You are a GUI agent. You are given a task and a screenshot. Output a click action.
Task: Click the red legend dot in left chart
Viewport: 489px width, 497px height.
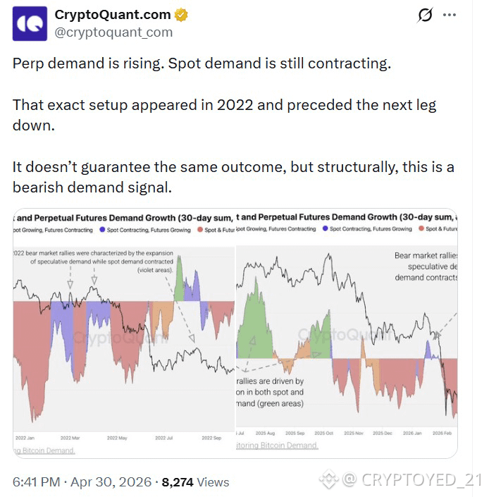[200, 230]
